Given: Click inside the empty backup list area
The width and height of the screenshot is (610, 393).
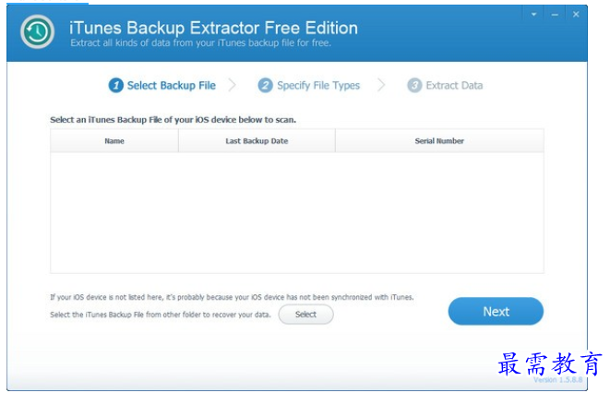Looking at the screenshot, I should click(297, 212).
